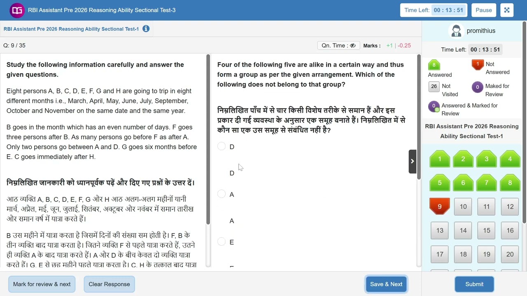Viewport: 527px width, 296px height.
Task: Click username text promithius
Action: (x=481, y=31)
